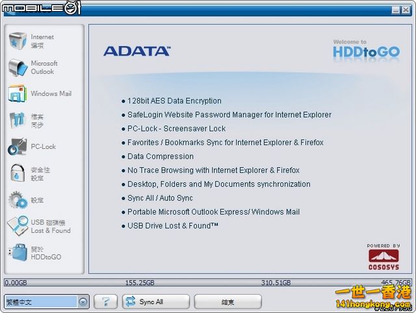The height and width of the screenshot is (313, 416).
Task: Open settings with the gear icon
Action: tap(18, 200)
